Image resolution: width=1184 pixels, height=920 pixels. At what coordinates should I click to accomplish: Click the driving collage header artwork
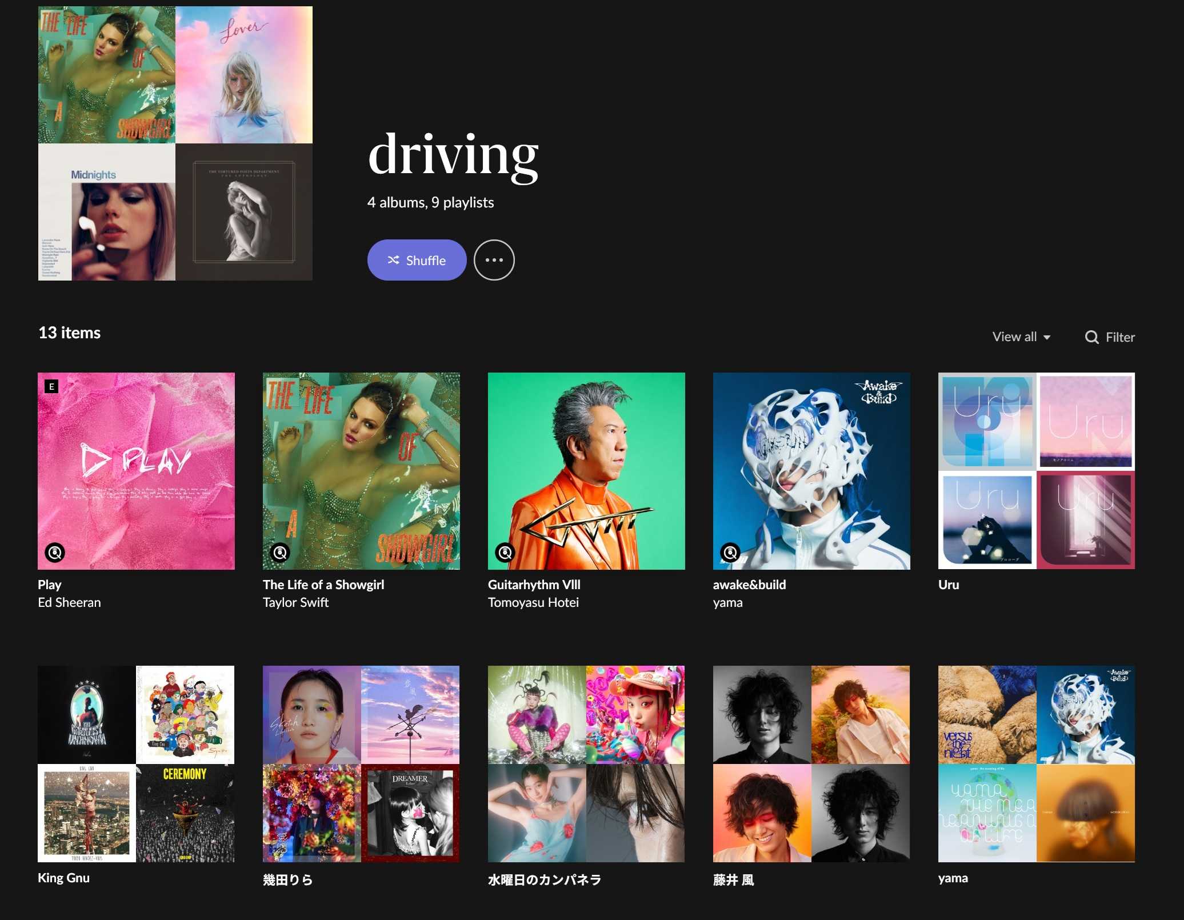(175, 143)
